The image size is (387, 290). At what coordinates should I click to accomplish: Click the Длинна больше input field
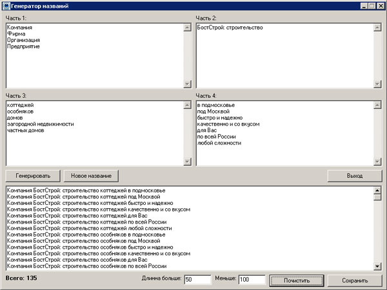[197, 280]
